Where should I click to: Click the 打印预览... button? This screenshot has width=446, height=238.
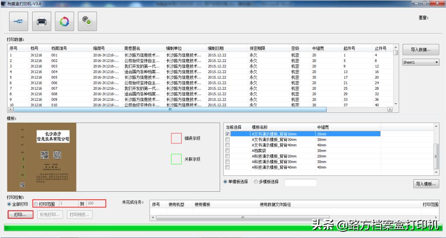click(x=79, y=215)
